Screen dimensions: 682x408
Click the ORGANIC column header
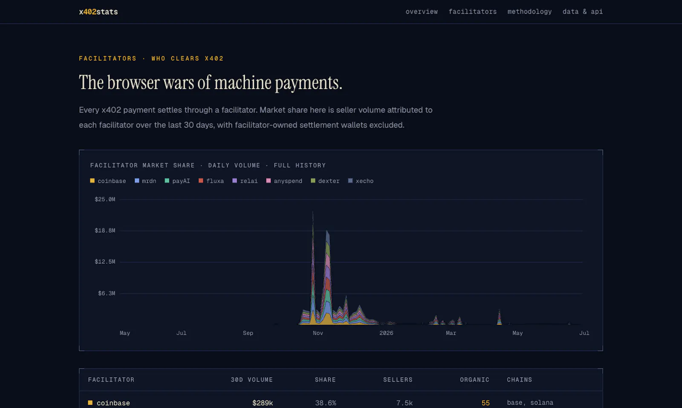coord(474,380)
